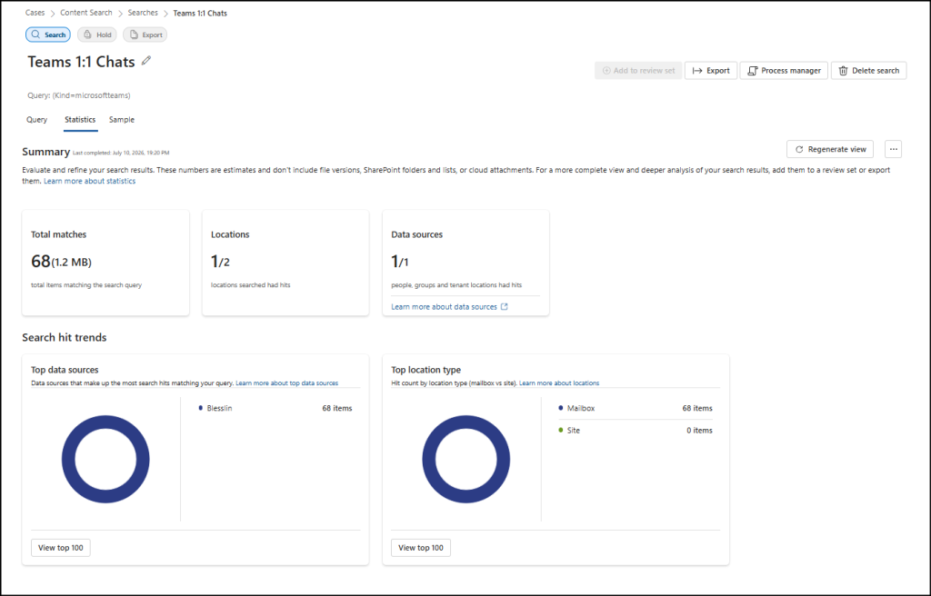Open the Search pill button

pyautogui.click(x=48, y=35)
